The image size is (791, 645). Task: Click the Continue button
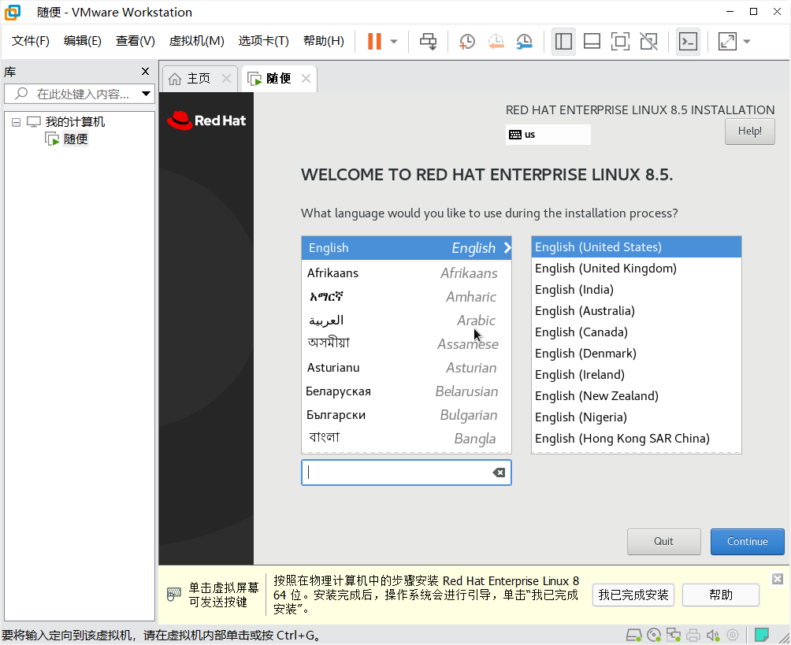[x=747, y=542]
